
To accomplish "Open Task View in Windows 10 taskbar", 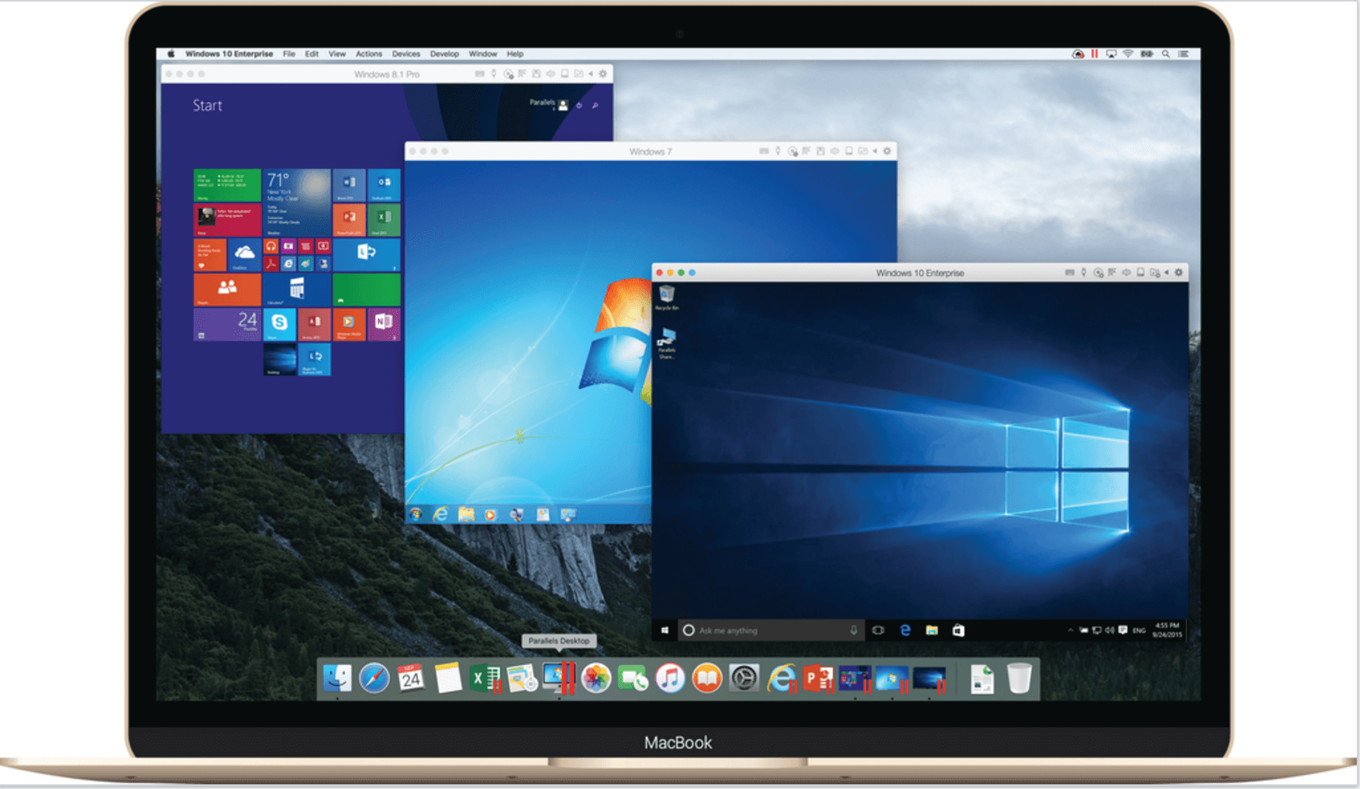I will pyautogui.click(x=878, y=630).
